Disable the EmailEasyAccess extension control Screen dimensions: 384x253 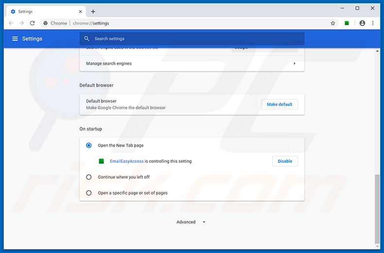tap(285, 161)
